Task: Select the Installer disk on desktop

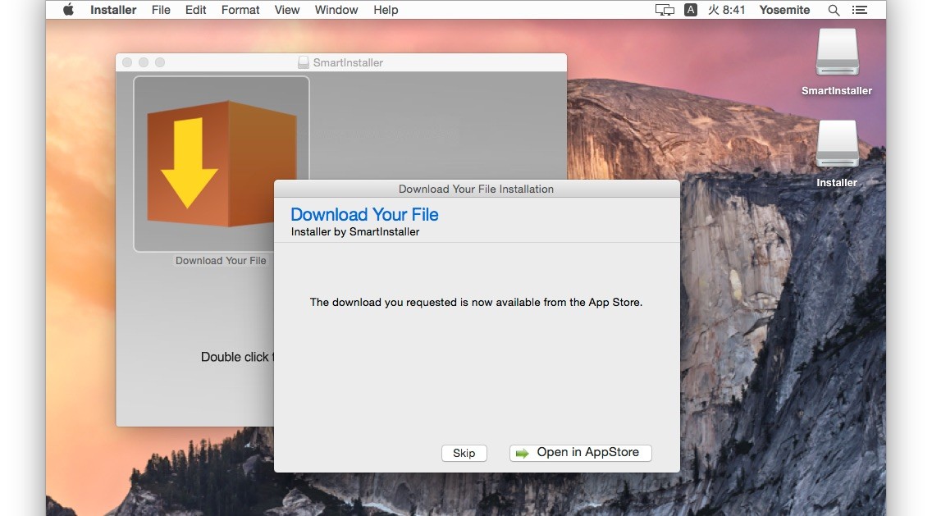Action: [837, 154]
